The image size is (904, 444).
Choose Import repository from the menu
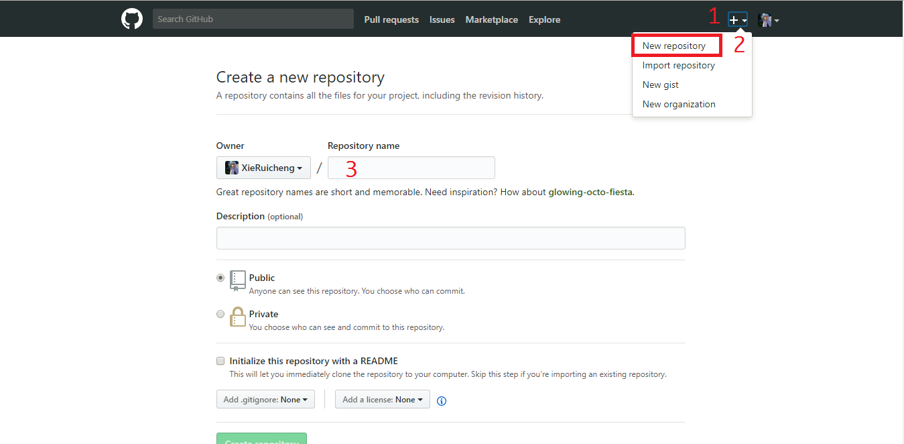678,65
